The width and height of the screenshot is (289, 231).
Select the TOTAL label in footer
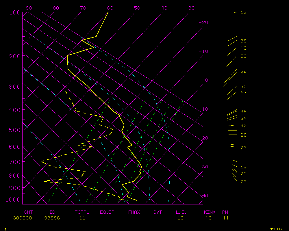click(x=82, y=212)
